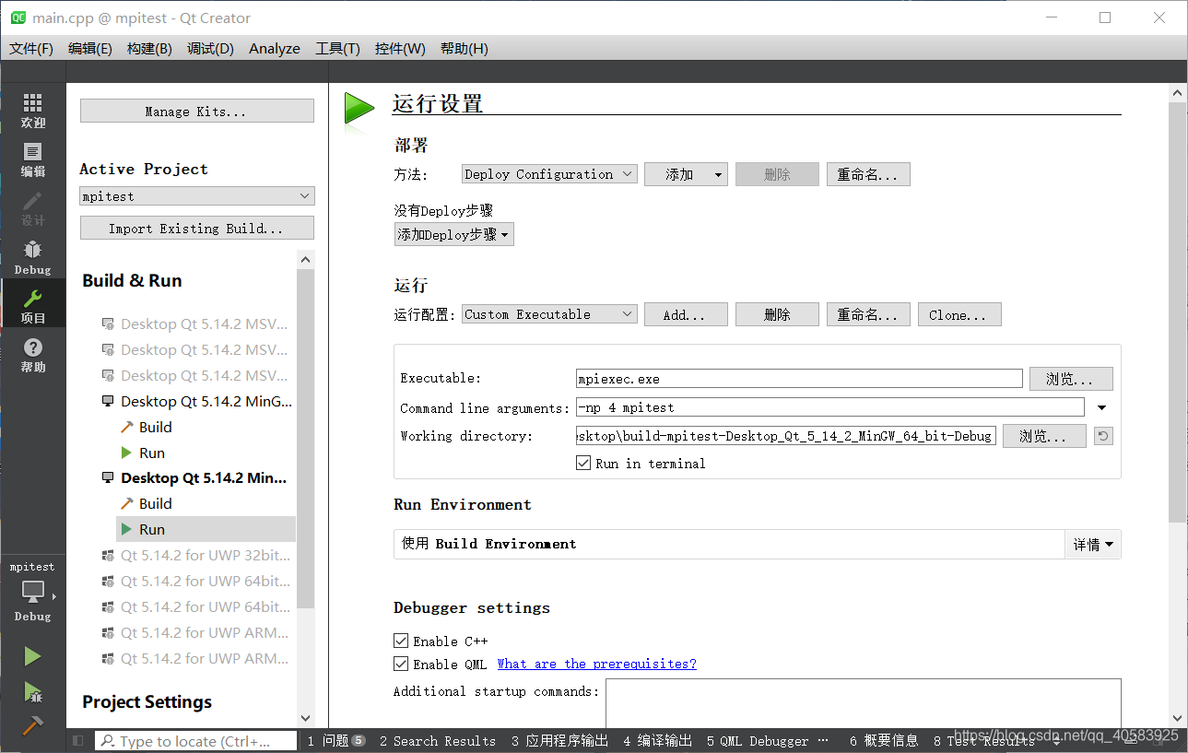The height and width of the screenshot is (753, 1188).
Task: Select Qt 5.14.2 for UWP 32bit kit
Action: tap(197, 556)
